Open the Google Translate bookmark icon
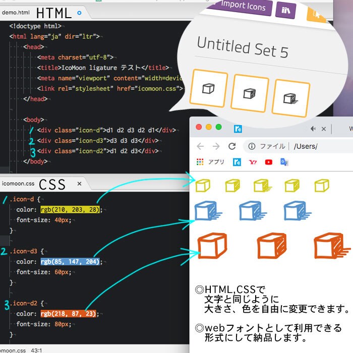The height and width of the screenshot is (353, 353). click(284, 162)
